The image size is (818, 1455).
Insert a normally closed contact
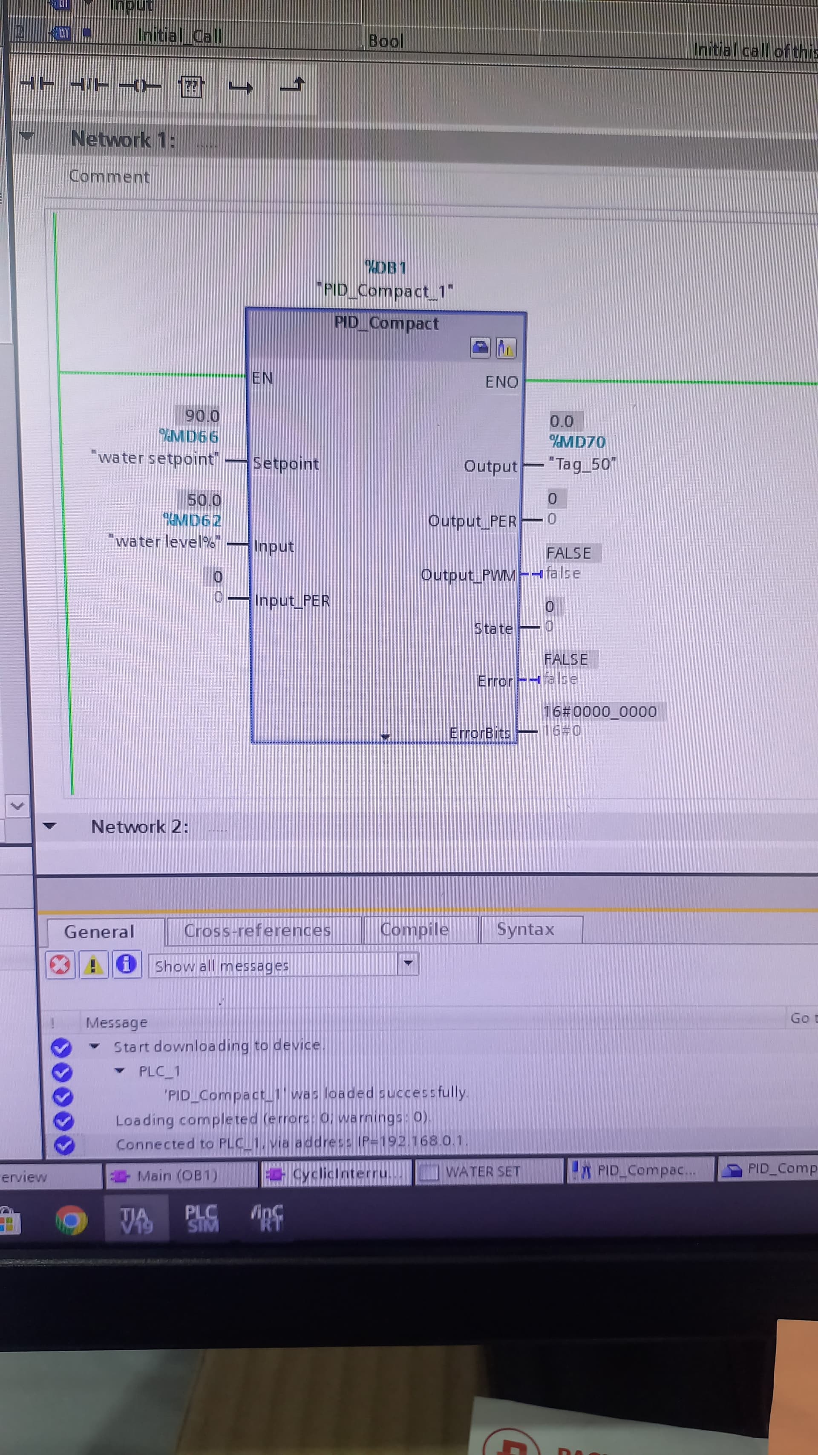point(90,86)
